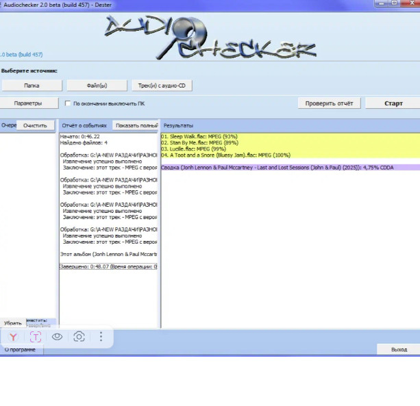Choose 'Трек(и) с аудио-CD' source
The height and width of the screenshot is (406, 420).
(x=162, y=86)
